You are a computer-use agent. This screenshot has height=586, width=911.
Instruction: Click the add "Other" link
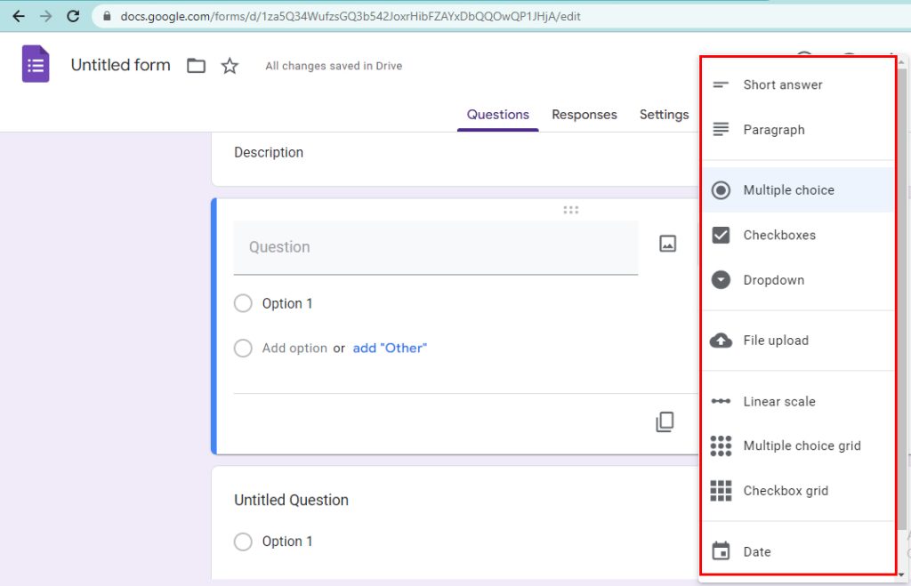pos(390,348)
